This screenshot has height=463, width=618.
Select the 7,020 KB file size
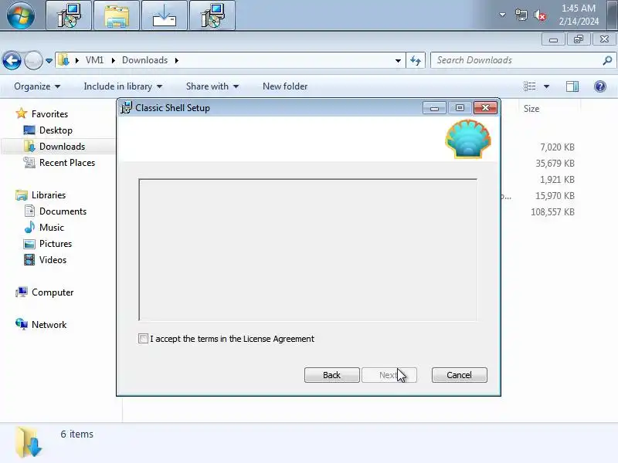click(x=557, y=147)
